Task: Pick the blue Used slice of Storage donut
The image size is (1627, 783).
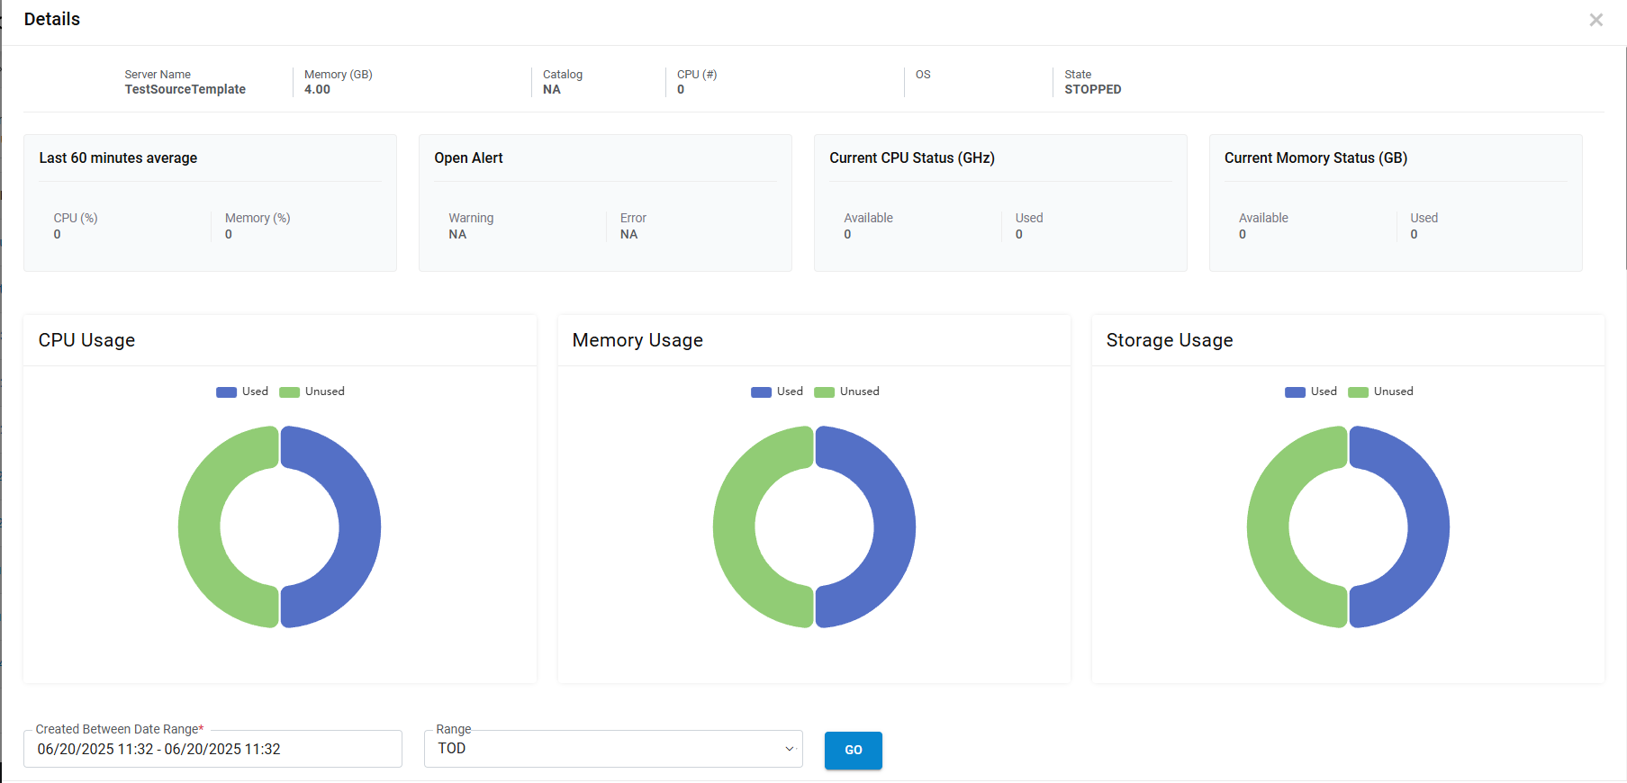Action: pyautogui.click(x=1428, y=526)
